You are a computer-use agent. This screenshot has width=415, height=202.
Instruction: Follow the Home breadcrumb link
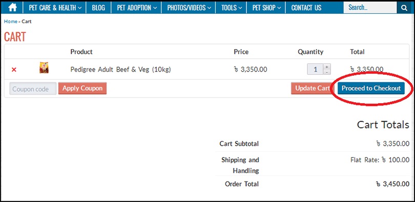(x=11, y=21)
